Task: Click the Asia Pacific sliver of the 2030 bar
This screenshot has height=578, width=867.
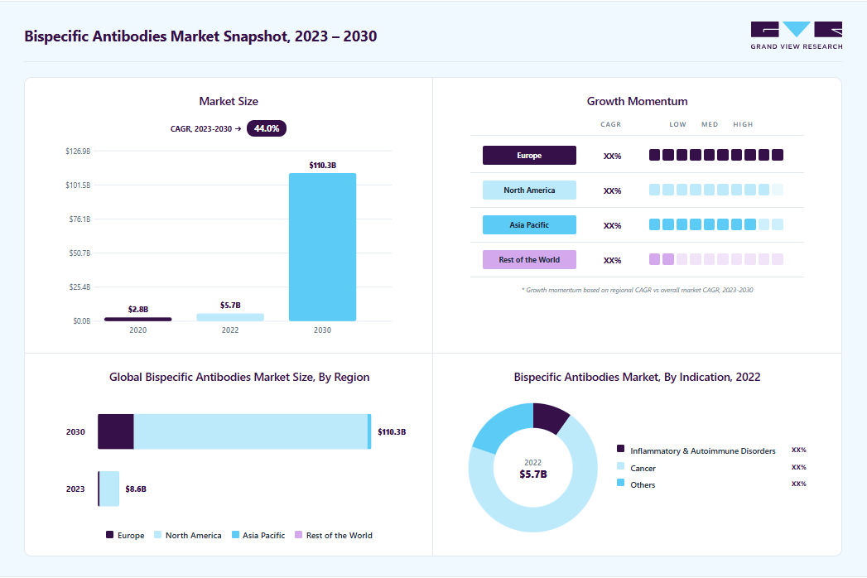Action: [x=369, y=431]
